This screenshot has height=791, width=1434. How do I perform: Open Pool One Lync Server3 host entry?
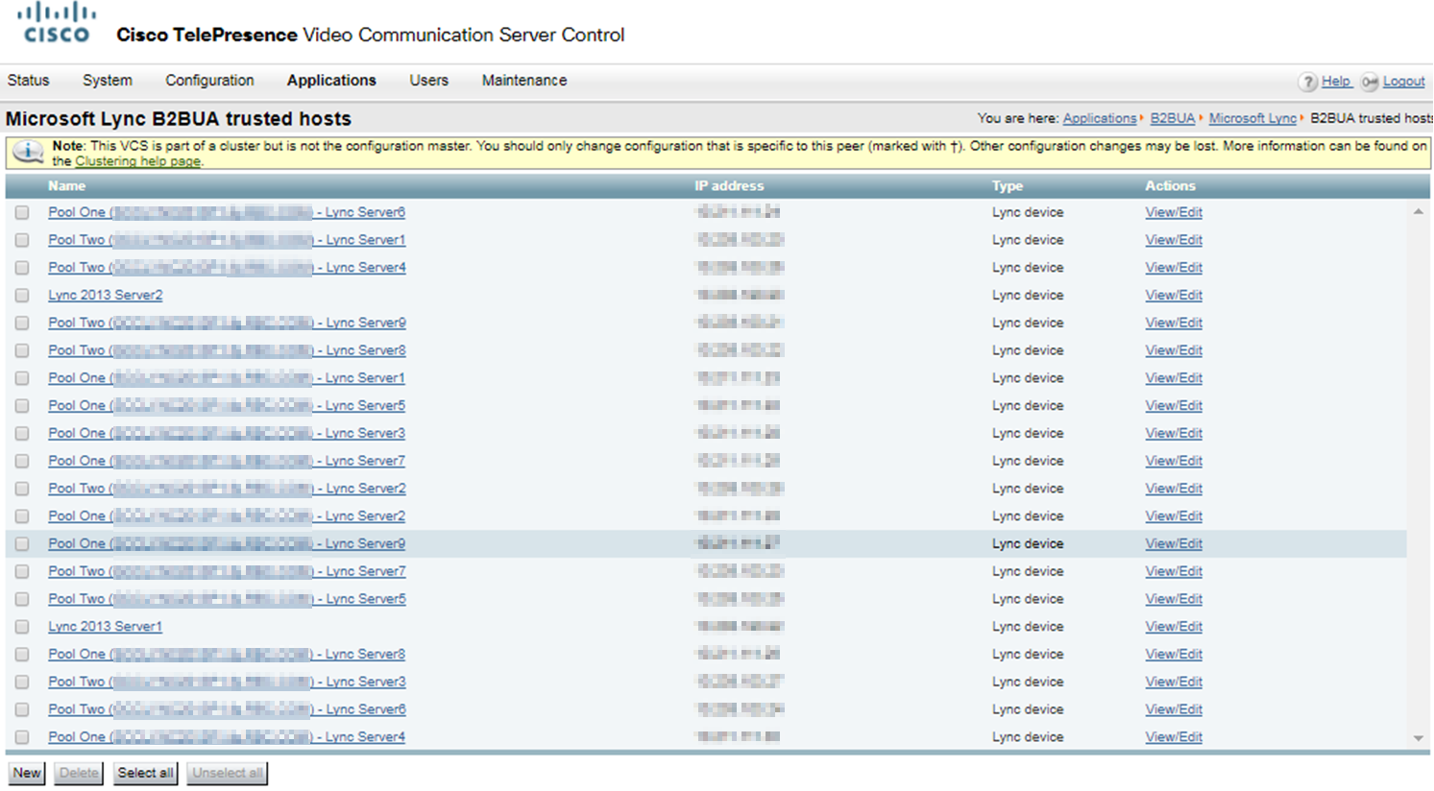coord(227,433)
